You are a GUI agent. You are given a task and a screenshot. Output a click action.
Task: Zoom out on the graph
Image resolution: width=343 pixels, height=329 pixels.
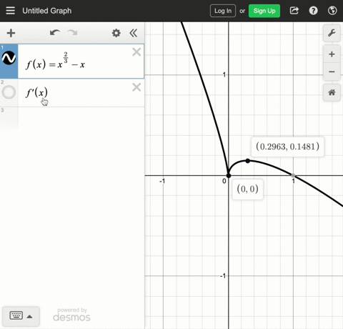332,72
